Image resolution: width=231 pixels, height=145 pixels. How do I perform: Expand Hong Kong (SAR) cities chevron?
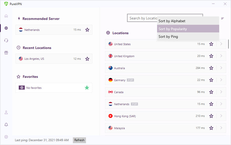[x=221, y=116]
